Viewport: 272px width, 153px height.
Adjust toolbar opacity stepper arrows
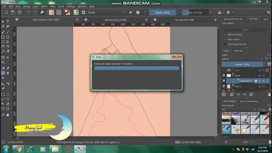point(177,12)
